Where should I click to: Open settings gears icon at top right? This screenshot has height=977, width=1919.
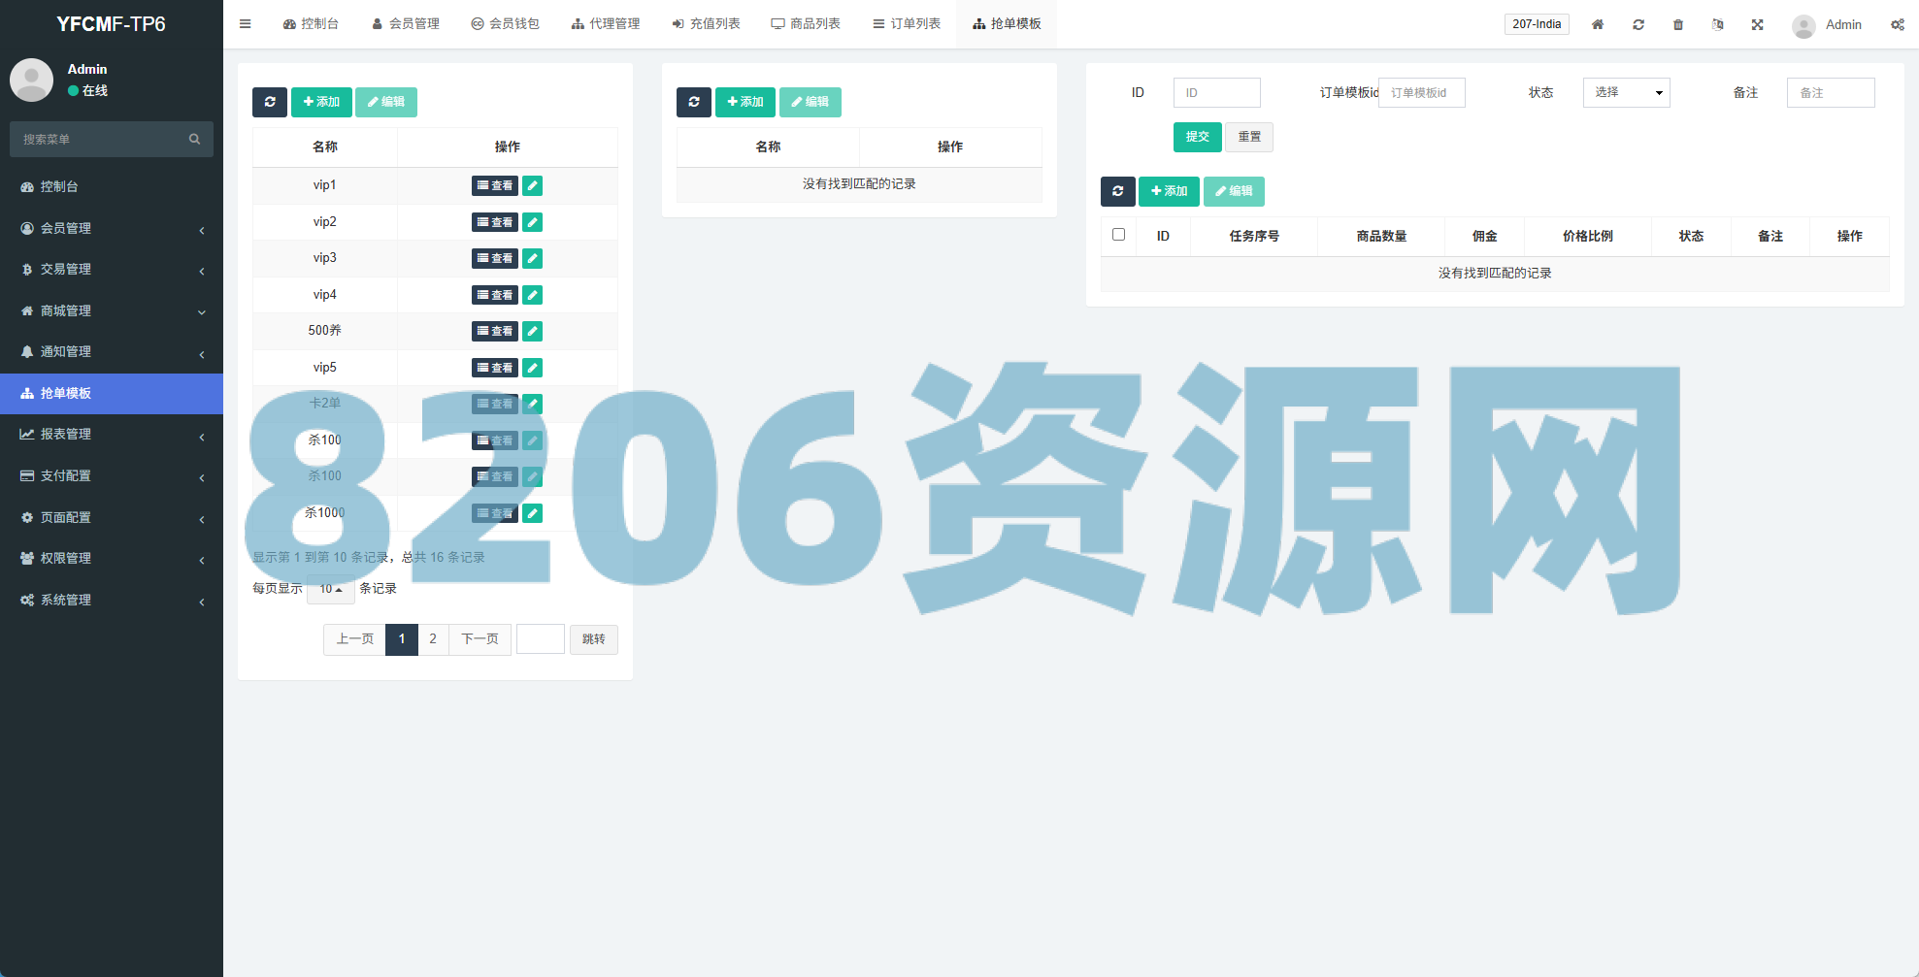1897,24
